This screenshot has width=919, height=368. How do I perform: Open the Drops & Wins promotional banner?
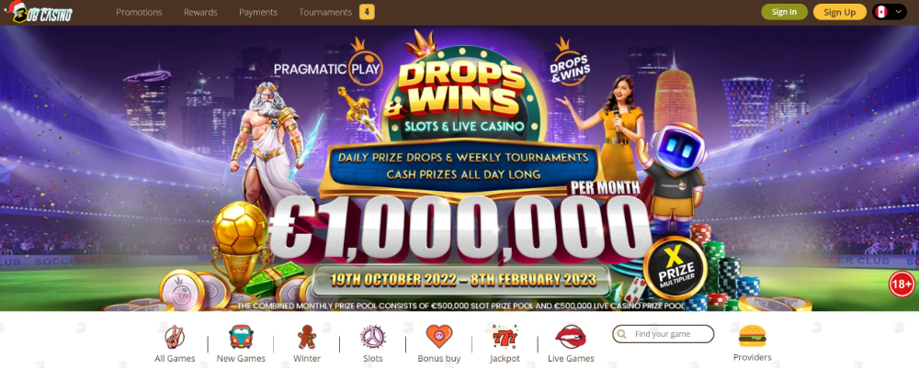click(459, 168)
